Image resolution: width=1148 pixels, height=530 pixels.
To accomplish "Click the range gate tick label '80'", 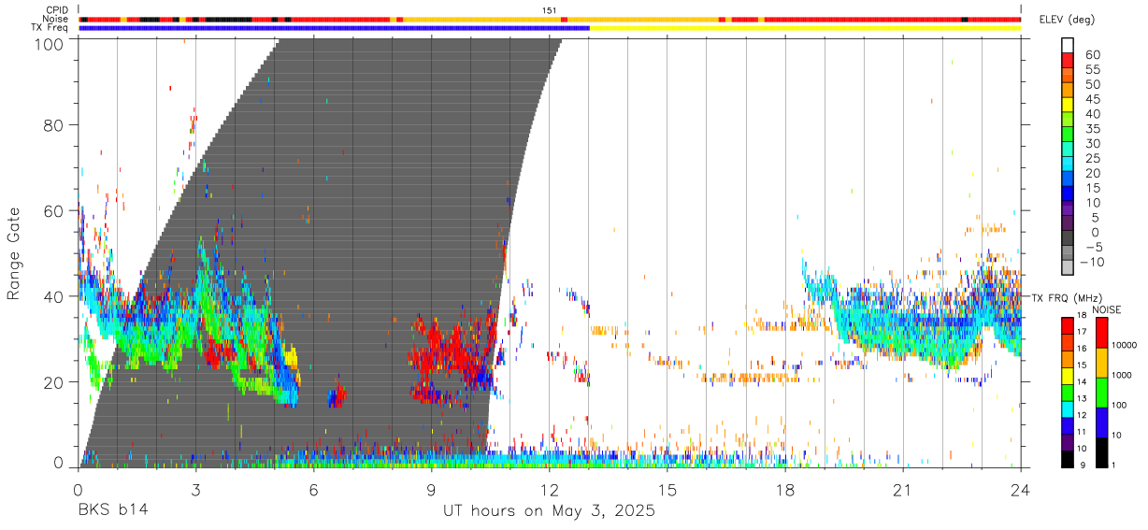I will tap(55, 125).
